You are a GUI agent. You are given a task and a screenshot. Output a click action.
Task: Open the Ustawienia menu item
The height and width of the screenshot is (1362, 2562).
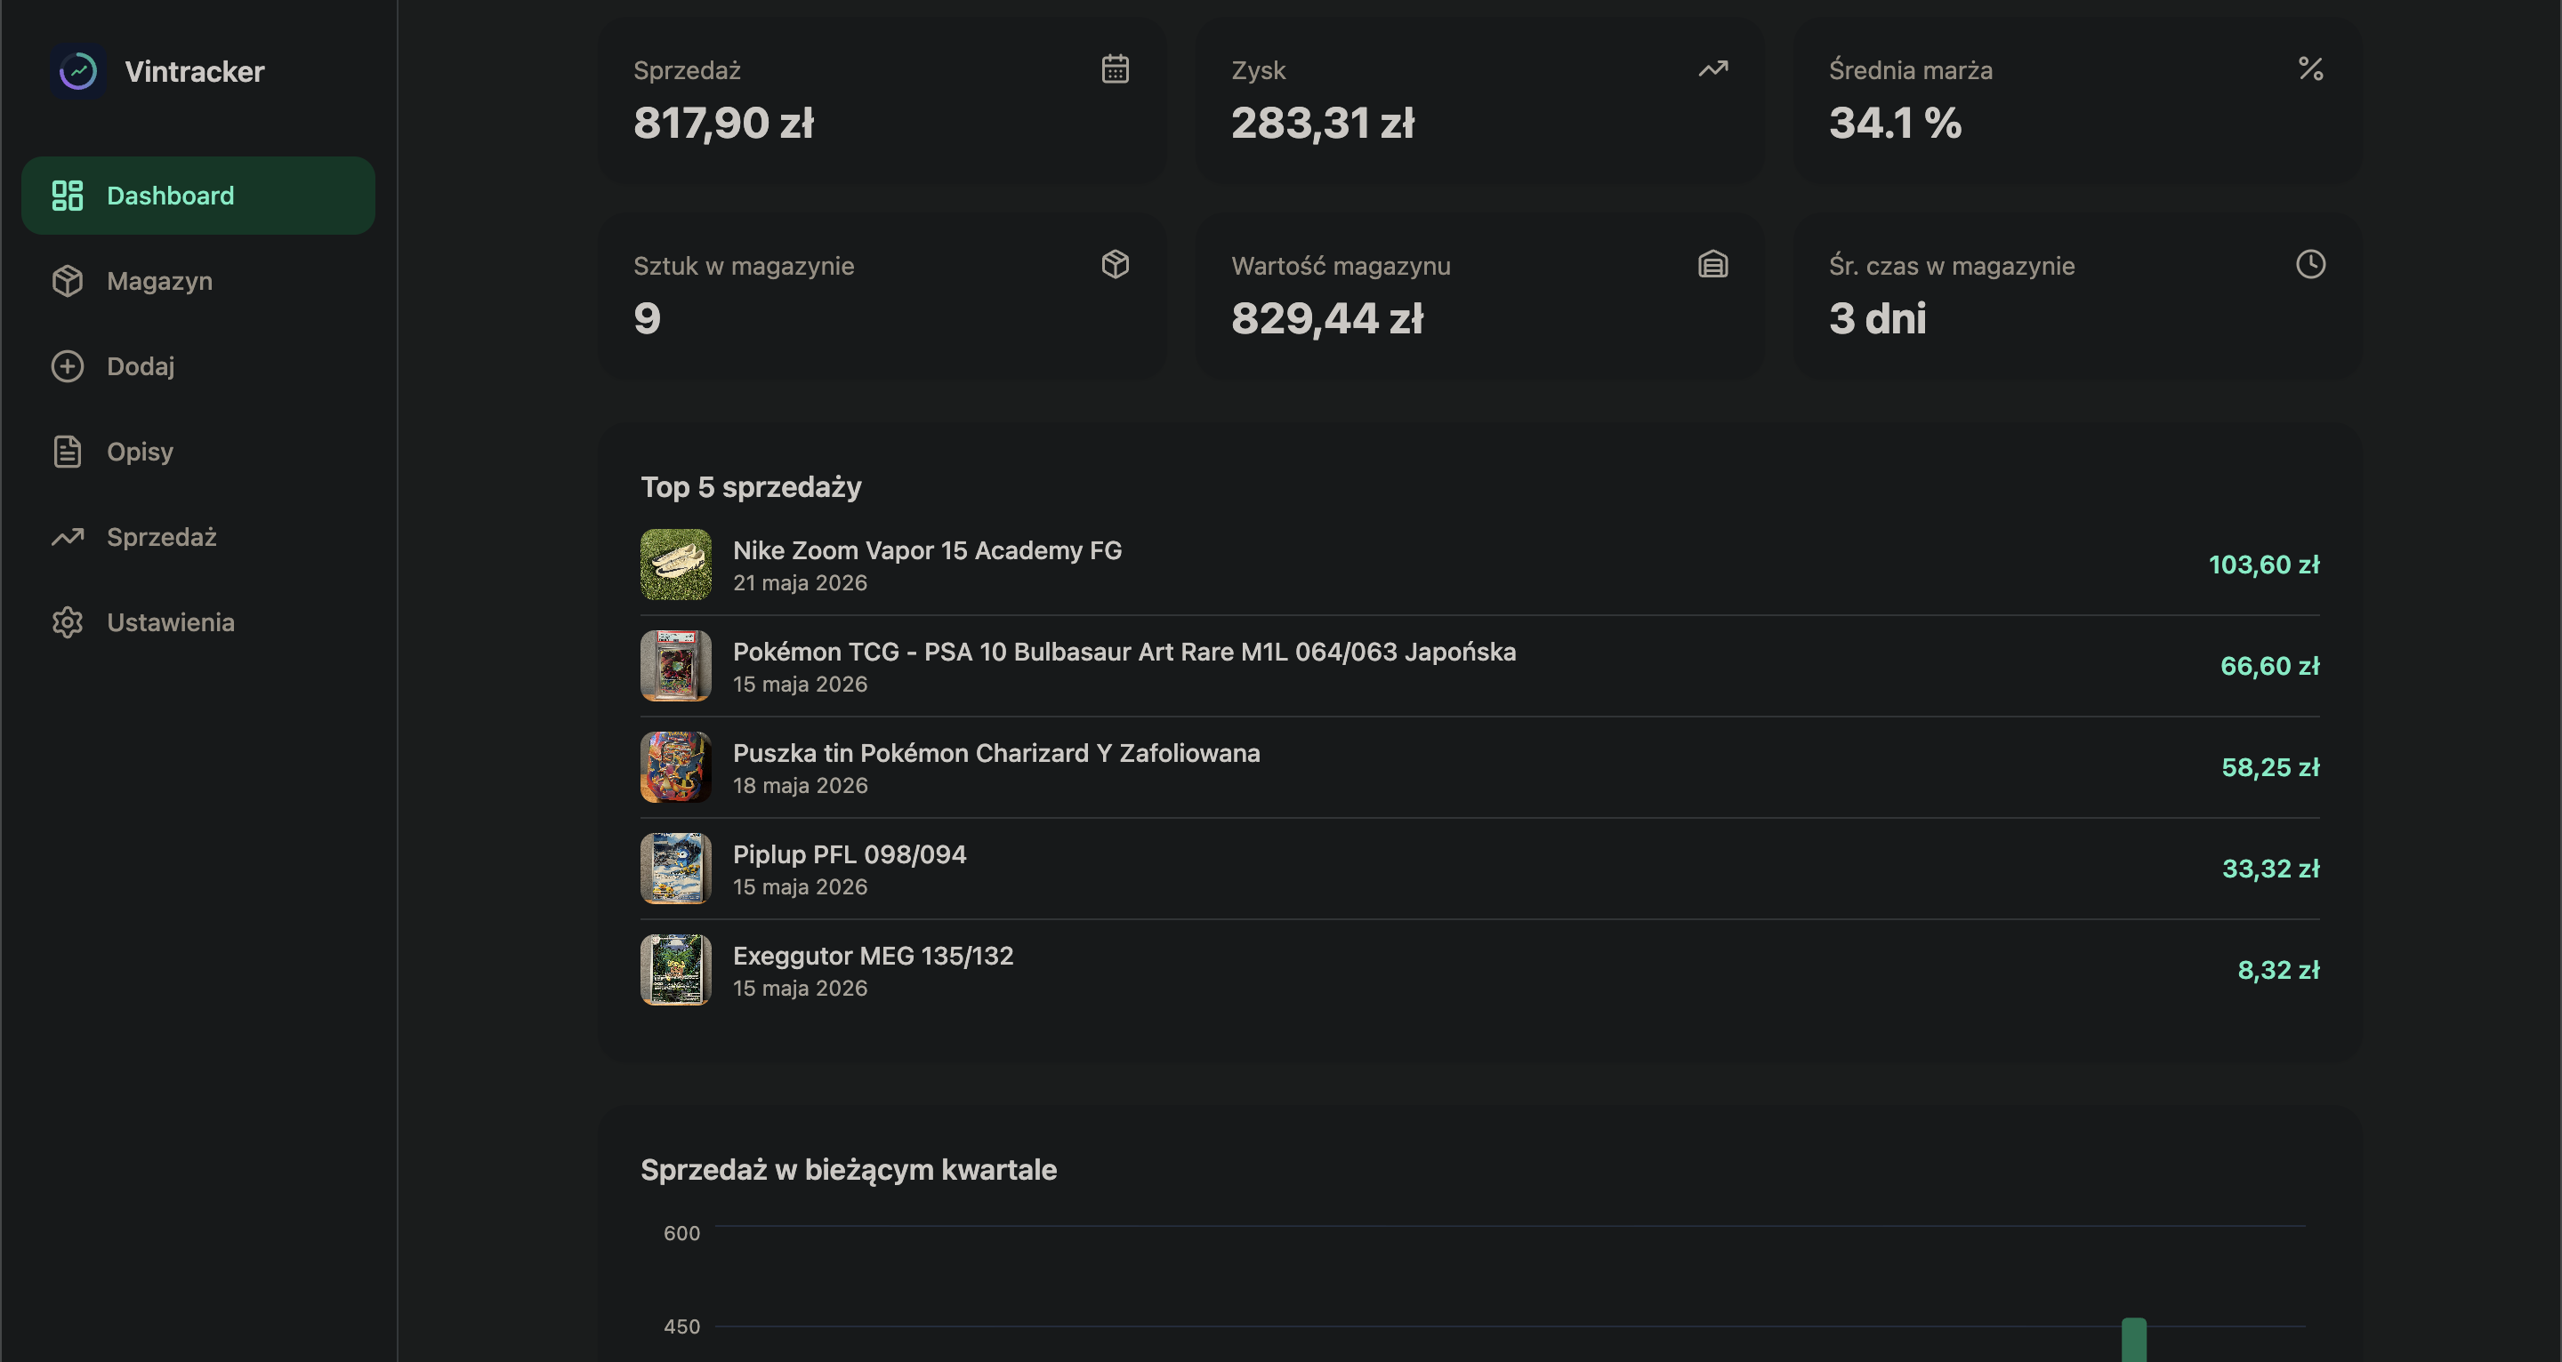click(x=197, y=622)
